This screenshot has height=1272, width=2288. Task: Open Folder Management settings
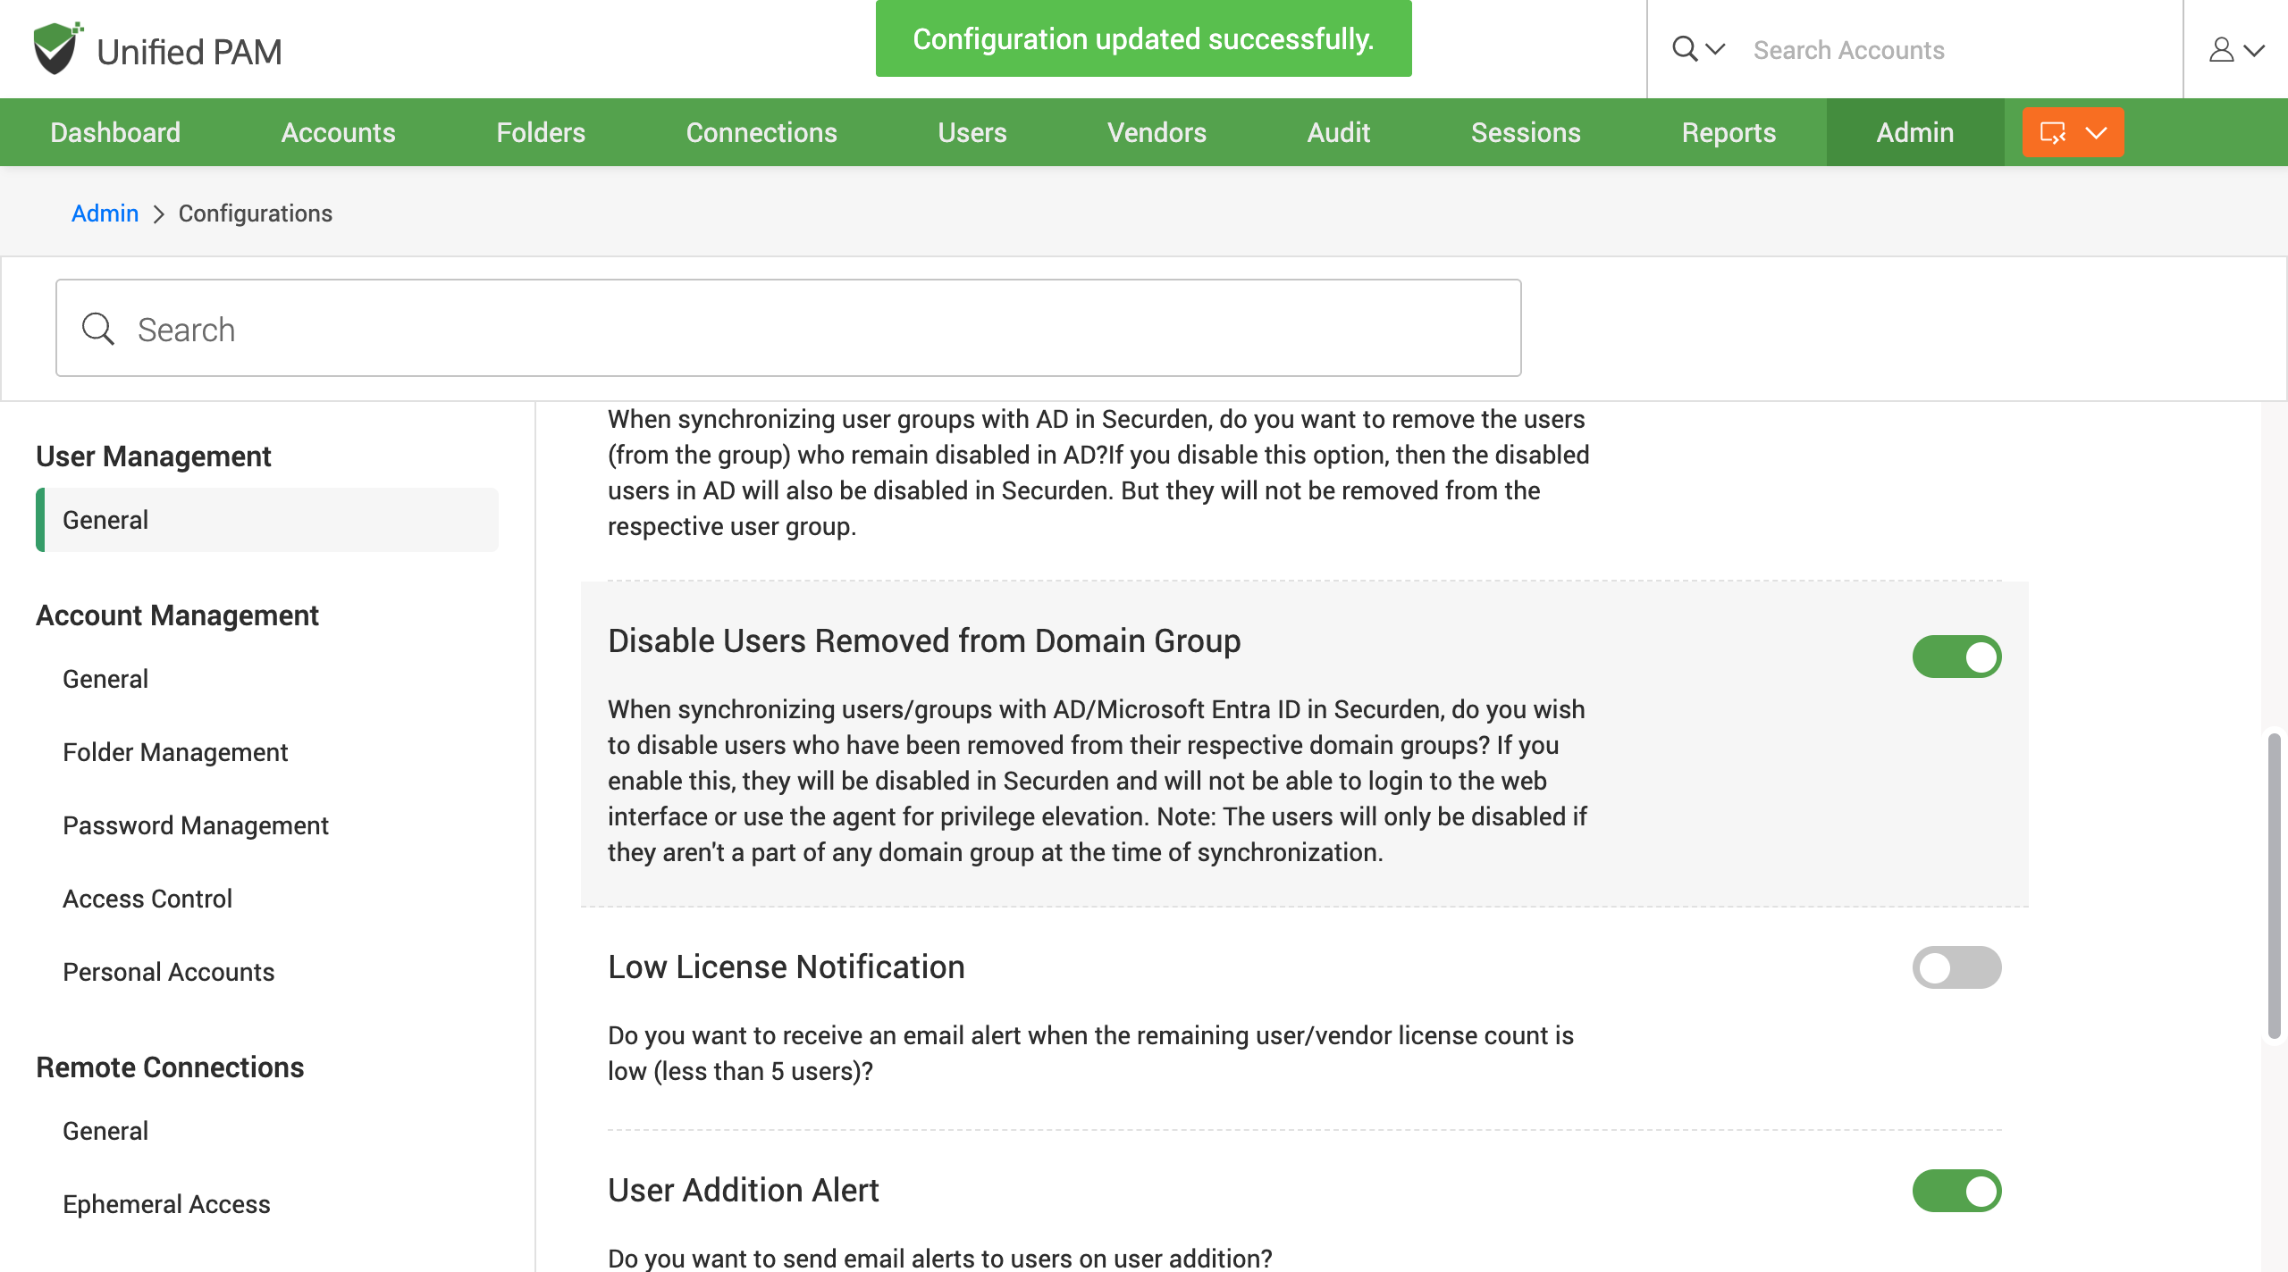tap(175, 752)
